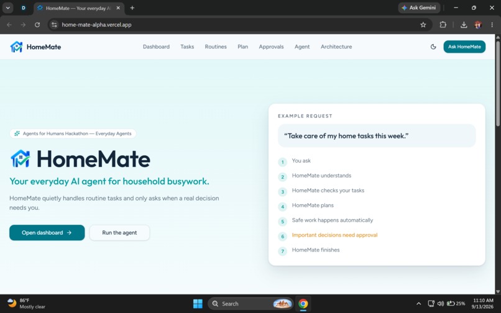Click the Ask HomeMate button

point(464,47)
